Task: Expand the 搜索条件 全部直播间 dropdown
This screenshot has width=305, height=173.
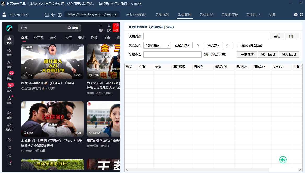Action: click(157, 45)
